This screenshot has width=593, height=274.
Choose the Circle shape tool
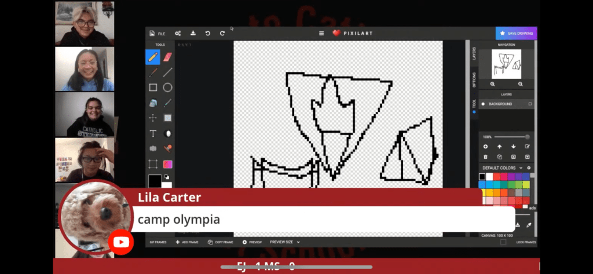(x=168, y=87)
